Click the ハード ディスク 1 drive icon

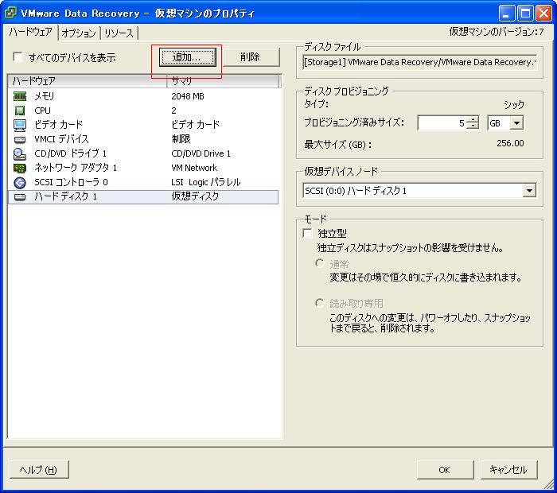point(20,197)
